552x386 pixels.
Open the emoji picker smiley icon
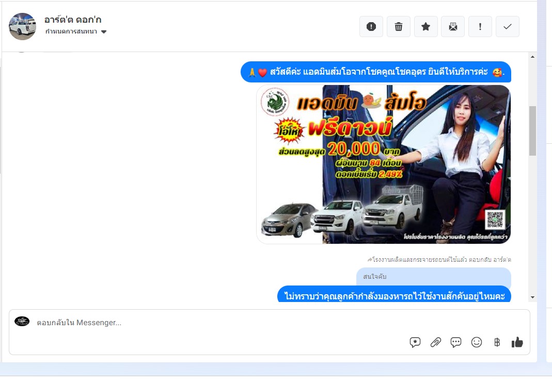[477, 342]
